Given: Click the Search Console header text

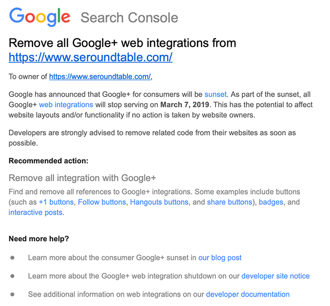Looking at the screenshot, I should click(x=129, y=18).
